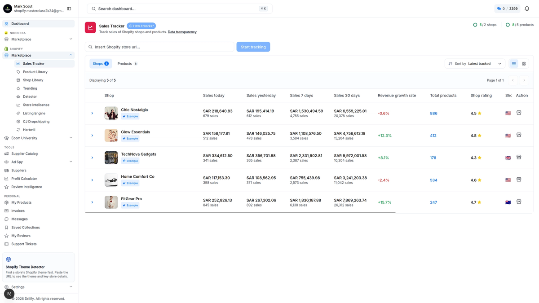Click the 8/5 products progress indicator
The width and height of the screenshot is (539, 303).
click(x=520, y=25)
